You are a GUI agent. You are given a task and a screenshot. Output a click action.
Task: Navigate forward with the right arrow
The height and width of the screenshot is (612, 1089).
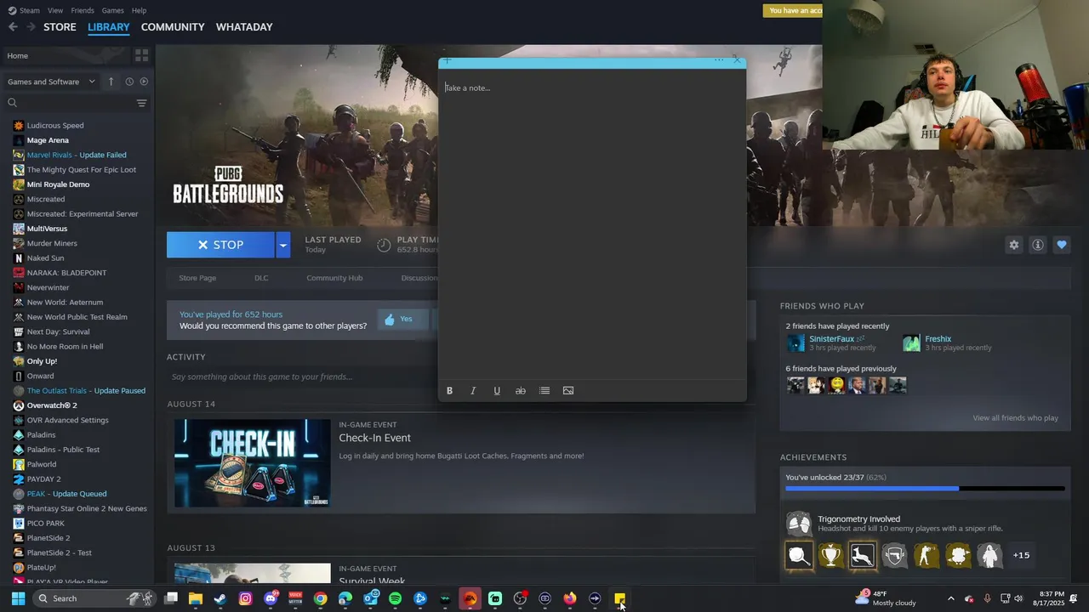click(31, 27)
